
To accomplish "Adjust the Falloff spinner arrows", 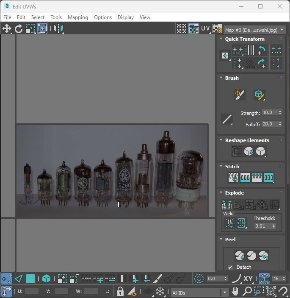I will pos(280,124).
